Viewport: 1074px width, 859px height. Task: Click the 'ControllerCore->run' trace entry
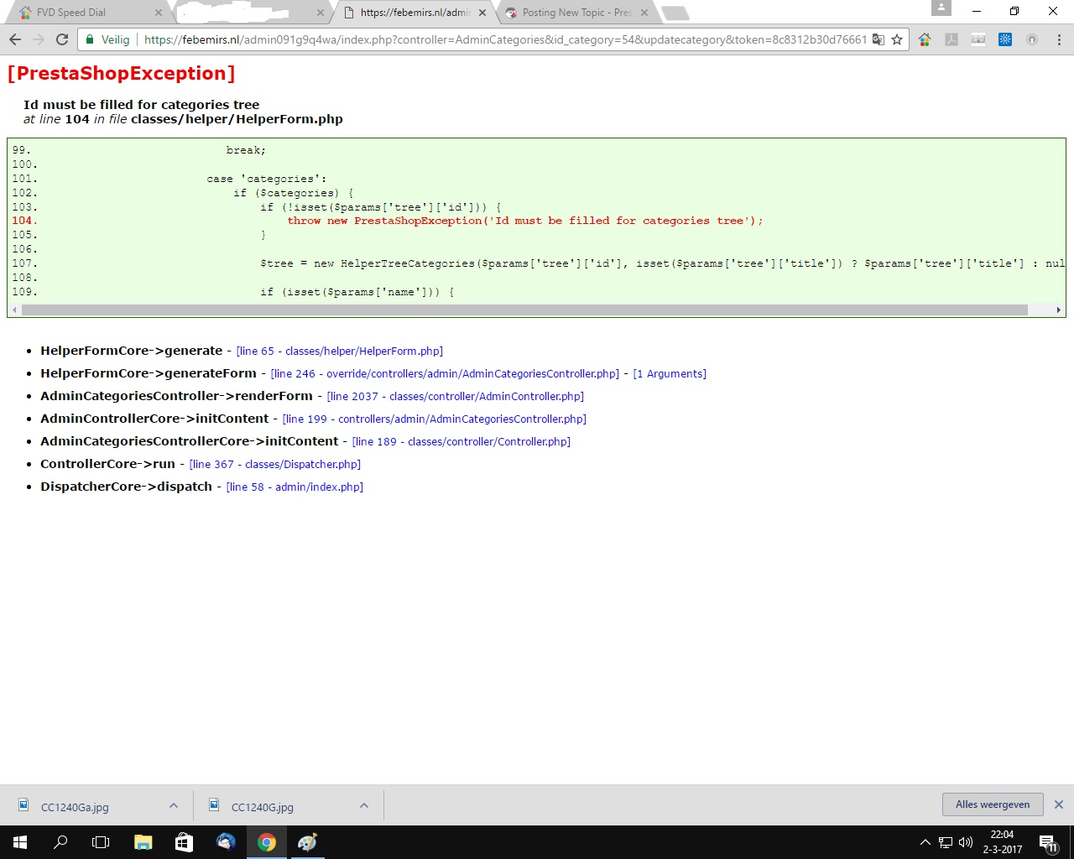coord(107,465)
